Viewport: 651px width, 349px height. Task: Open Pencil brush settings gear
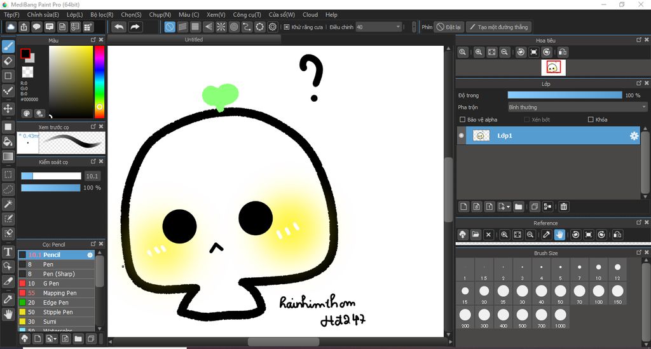pos(90,255)
